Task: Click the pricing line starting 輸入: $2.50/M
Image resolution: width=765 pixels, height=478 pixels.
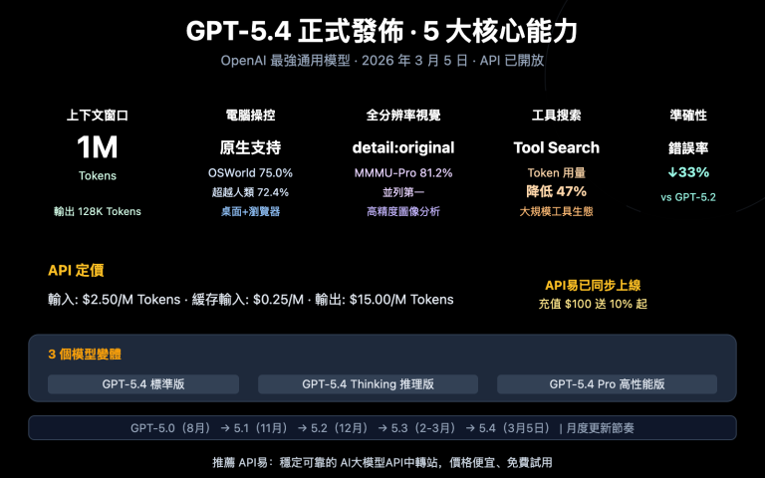Action: pos(251,300)
